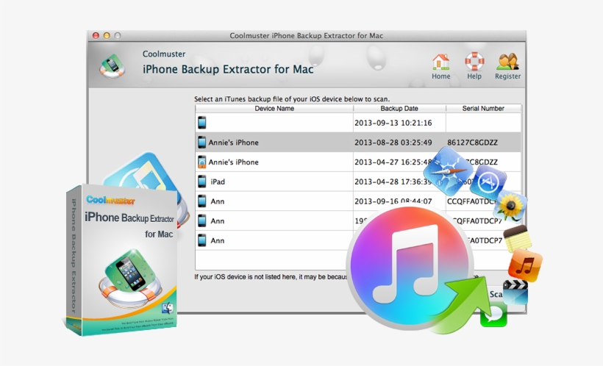Viewport: 603px width, 366px height.
Task: Click device icon in the 2013-08-28 Annie's iPhone row
Action: 202,143
